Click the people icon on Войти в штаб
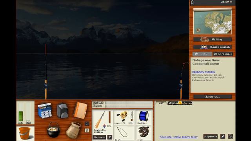This screenshot has width=251, height=141. [x=204, y=47]
